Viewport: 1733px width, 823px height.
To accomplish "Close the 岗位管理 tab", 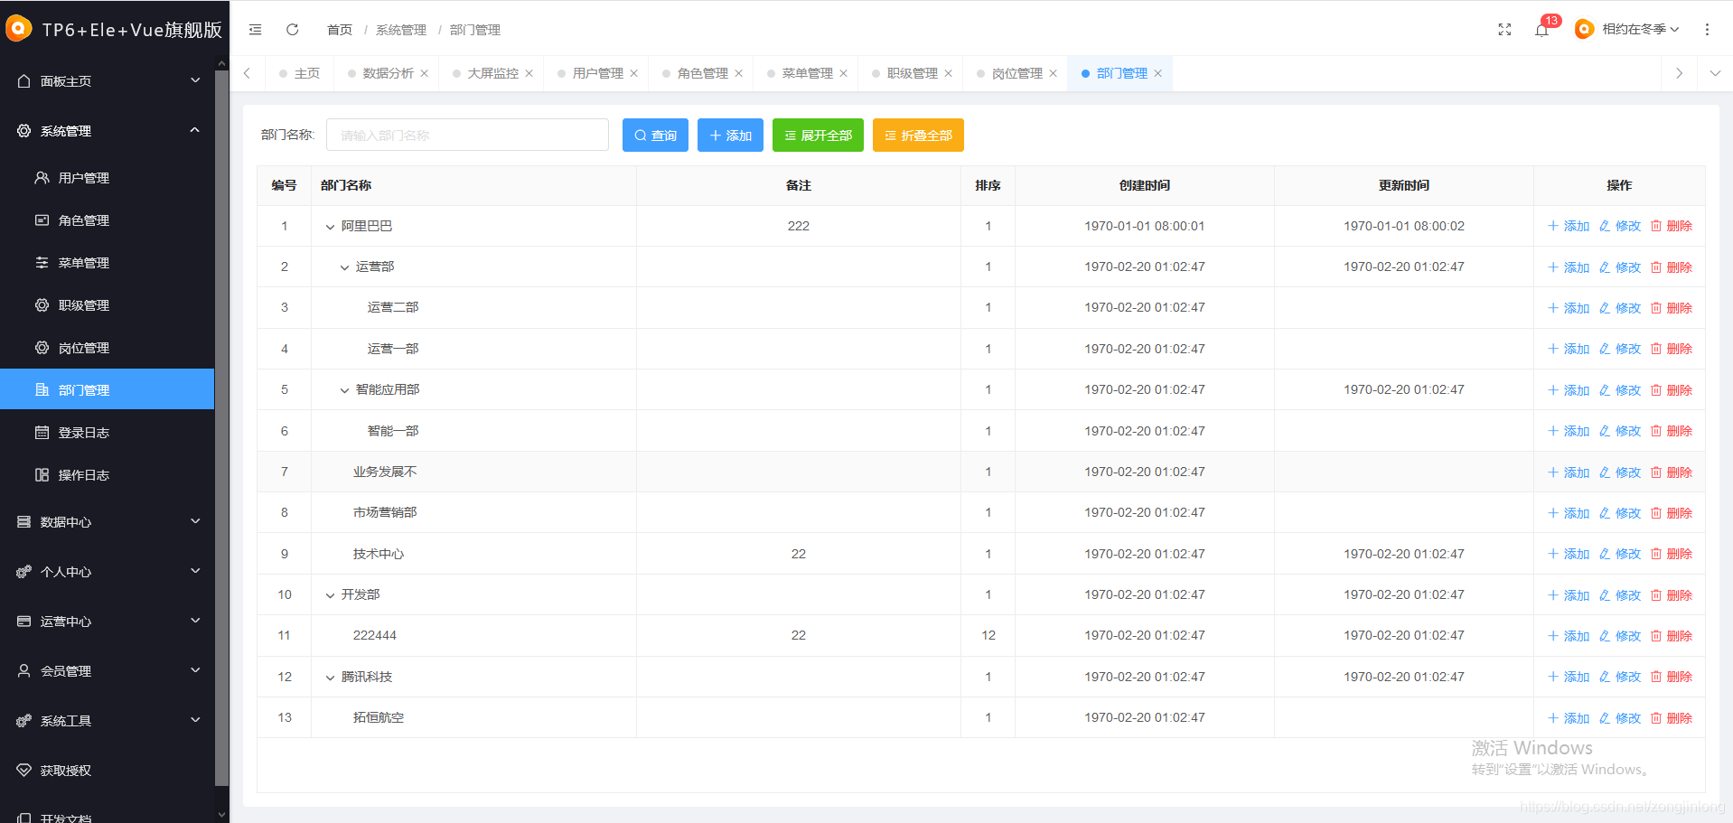I will point(1054,74).
